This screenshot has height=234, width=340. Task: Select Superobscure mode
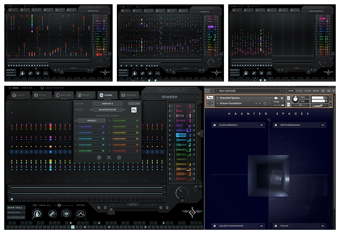click(16, 217)
